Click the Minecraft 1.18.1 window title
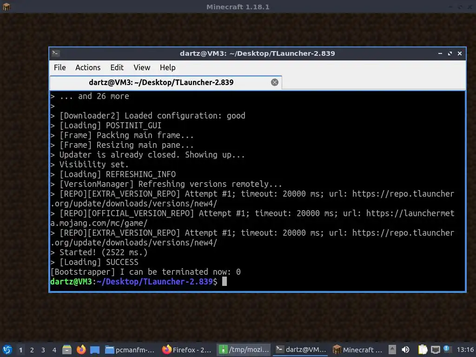The height and width of the screenshot is (357, 476). click(x=238, y=7)
